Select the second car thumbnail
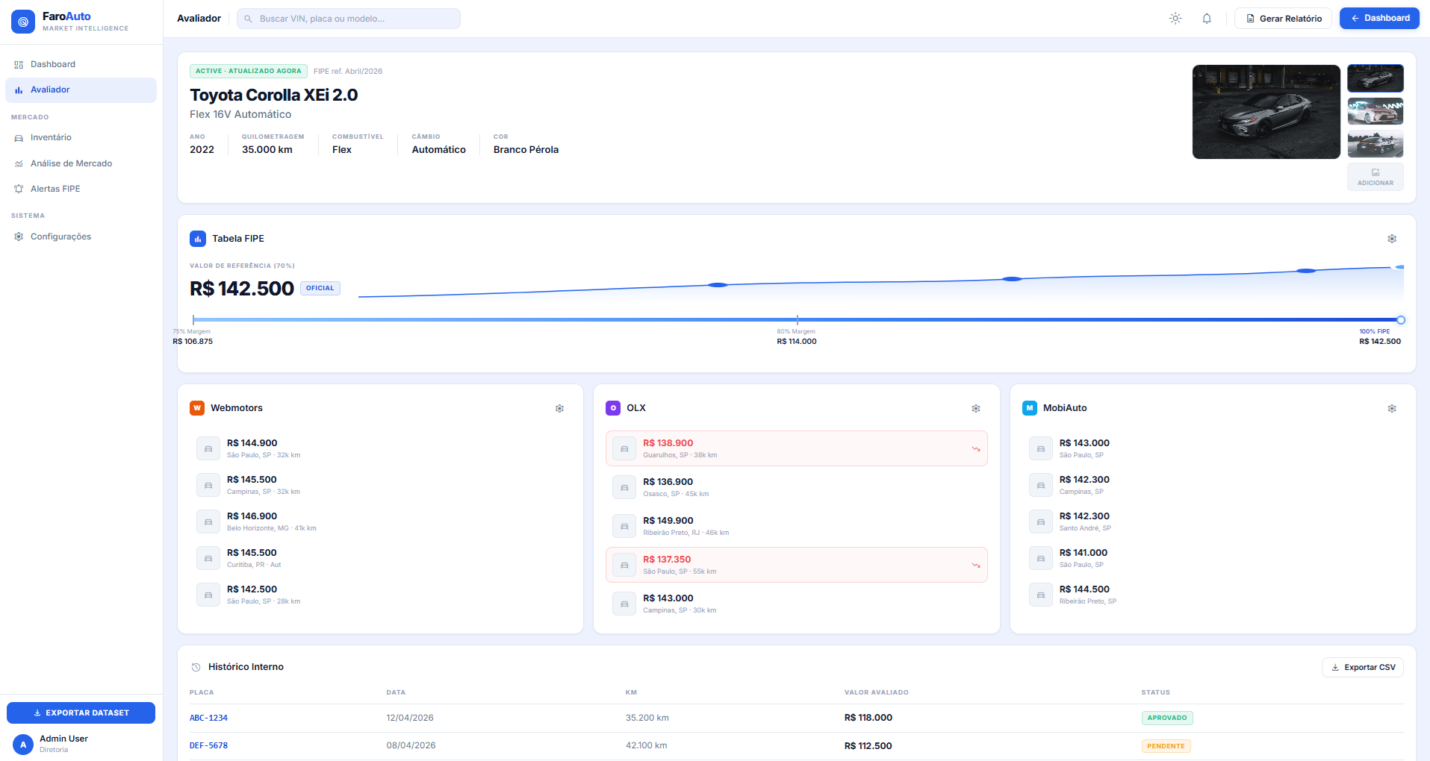This screenshot has width=1430, height=761. coord(1375,111)
